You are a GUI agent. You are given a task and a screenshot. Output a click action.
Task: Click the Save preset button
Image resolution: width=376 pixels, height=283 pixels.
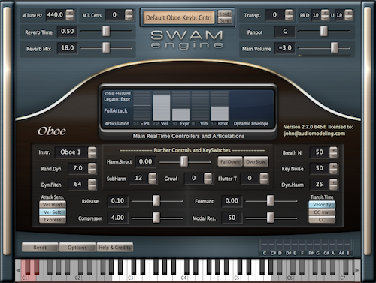225,20
